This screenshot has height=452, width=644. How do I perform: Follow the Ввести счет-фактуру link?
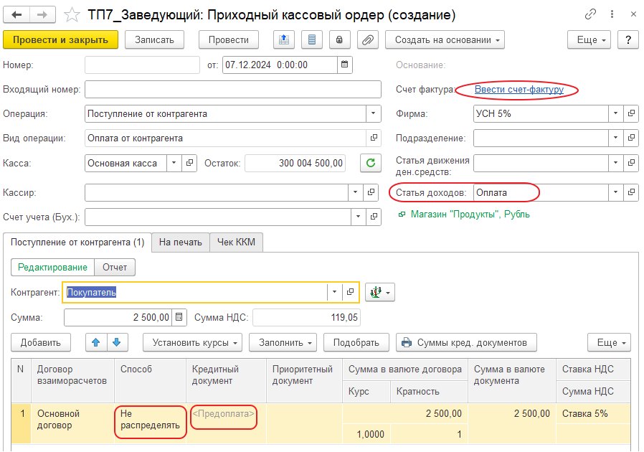519,89
